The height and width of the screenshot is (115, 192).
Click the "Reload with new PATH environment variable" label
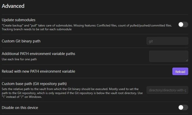(38, 71)
